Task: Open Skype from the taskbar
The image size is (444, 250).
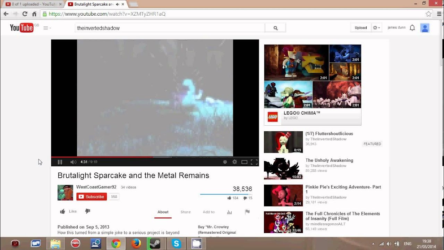Action: click(x=176, y=244)
